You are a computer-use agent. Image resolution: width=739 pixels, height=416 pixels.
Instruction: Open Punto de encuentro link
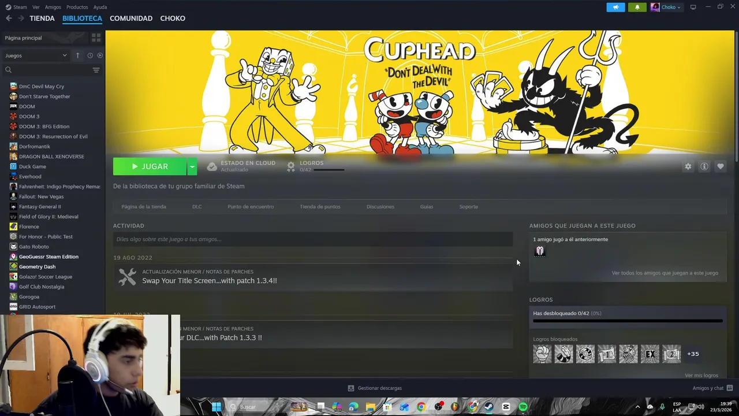pyautogui.click(x=251, y=206)
